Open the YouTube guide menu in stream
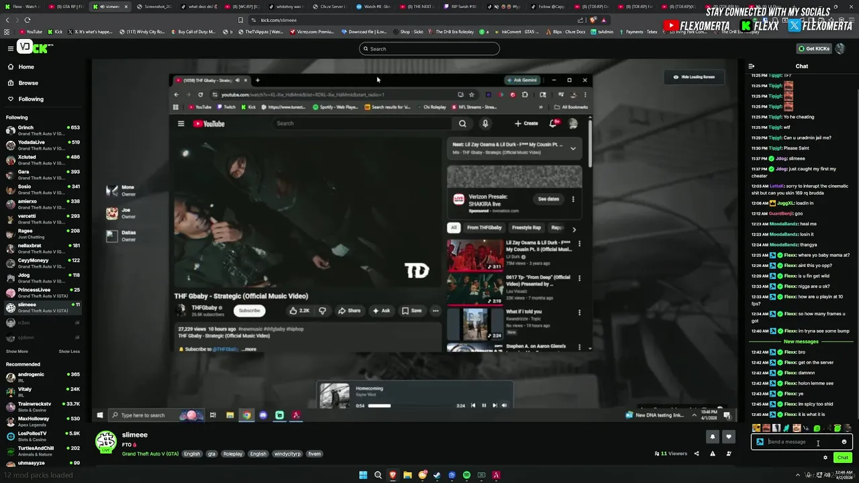Screen dimensions: 859x483 181,123
